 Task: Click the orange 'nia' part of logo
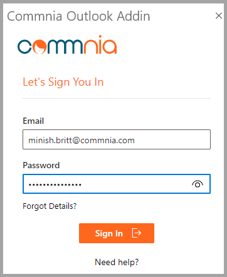tap(100, 44)
